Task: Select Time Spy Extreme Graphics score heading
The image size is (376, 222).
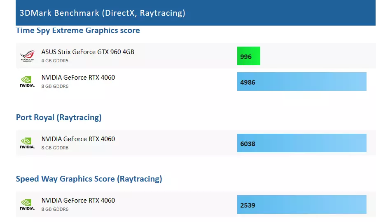Action: click(x=78, y=31)
